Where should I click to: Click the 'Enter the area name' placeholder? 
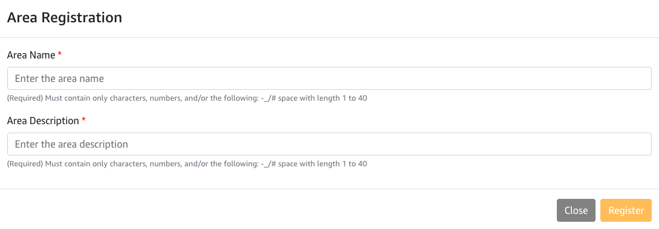pyautogui.click(x=59, y=78)
